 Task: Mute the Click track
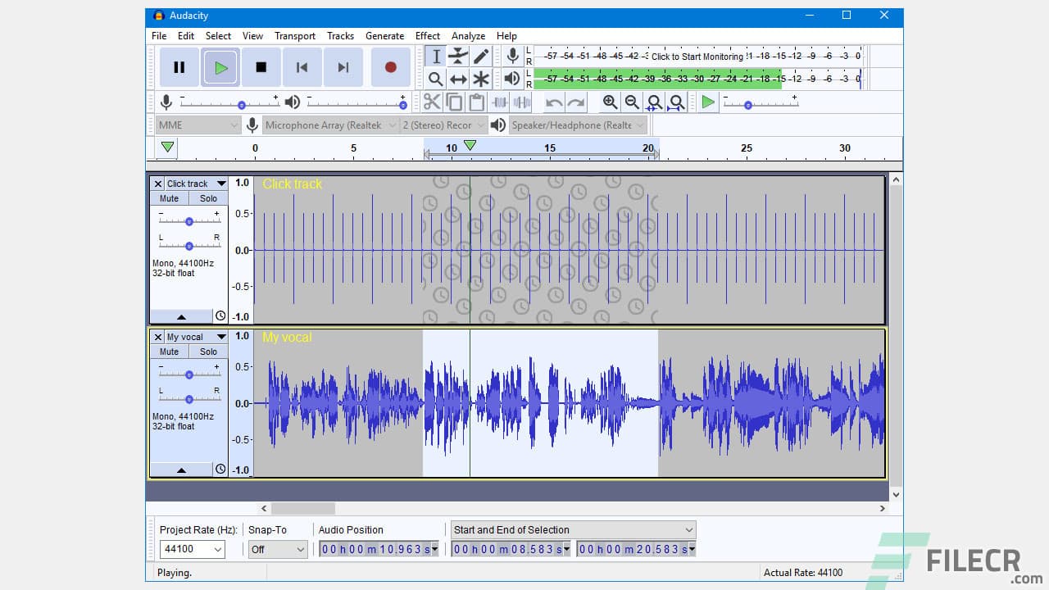click(x=168, y=197)
